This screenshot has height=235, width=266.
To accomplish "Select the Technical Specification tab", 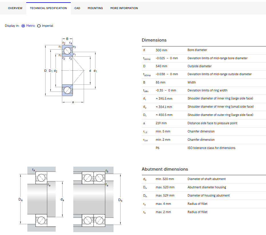I will pyautogui.click(x=48, y=8).
